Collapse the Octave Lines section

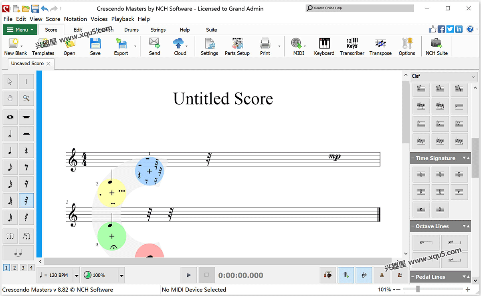pyautogui.click(x=413, y=226)
